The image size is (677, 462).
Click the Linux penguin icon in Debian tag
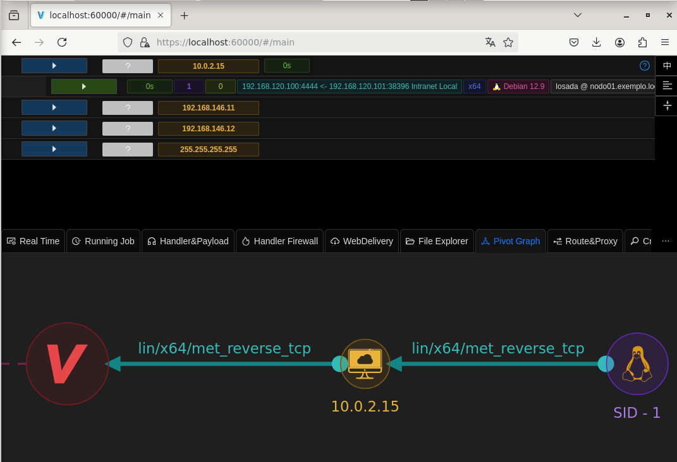point(496,86)
